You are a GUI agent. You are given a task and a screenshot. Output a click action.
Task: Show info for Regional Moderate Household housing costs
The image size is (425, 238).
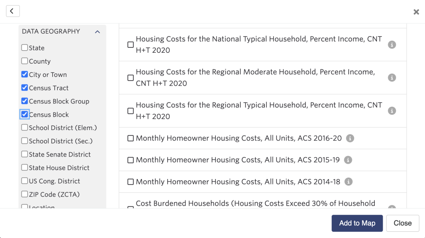(392, 78)
